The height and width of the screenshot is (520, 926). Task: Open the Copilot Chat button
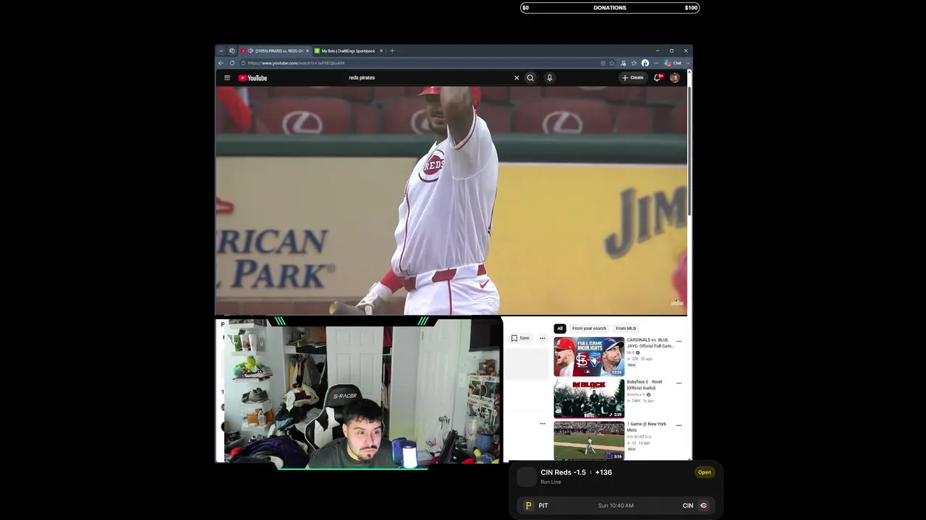tap(674, 63)
